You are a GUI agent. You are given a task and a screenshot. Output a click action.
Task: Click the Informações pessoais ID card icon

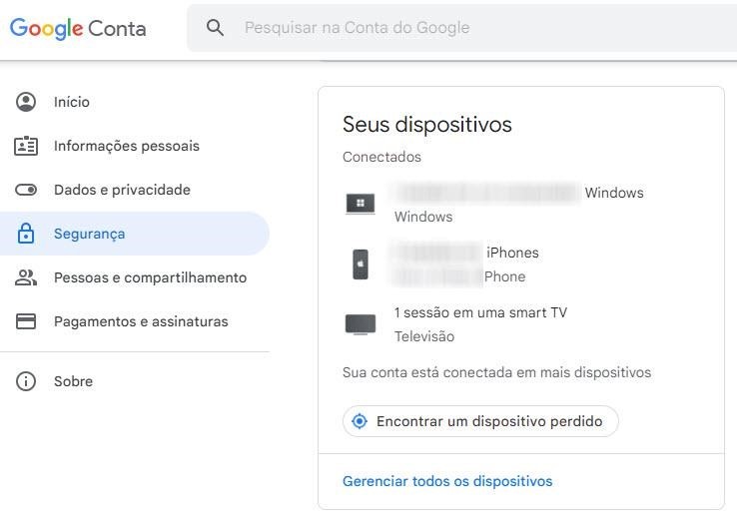[26, 146]
